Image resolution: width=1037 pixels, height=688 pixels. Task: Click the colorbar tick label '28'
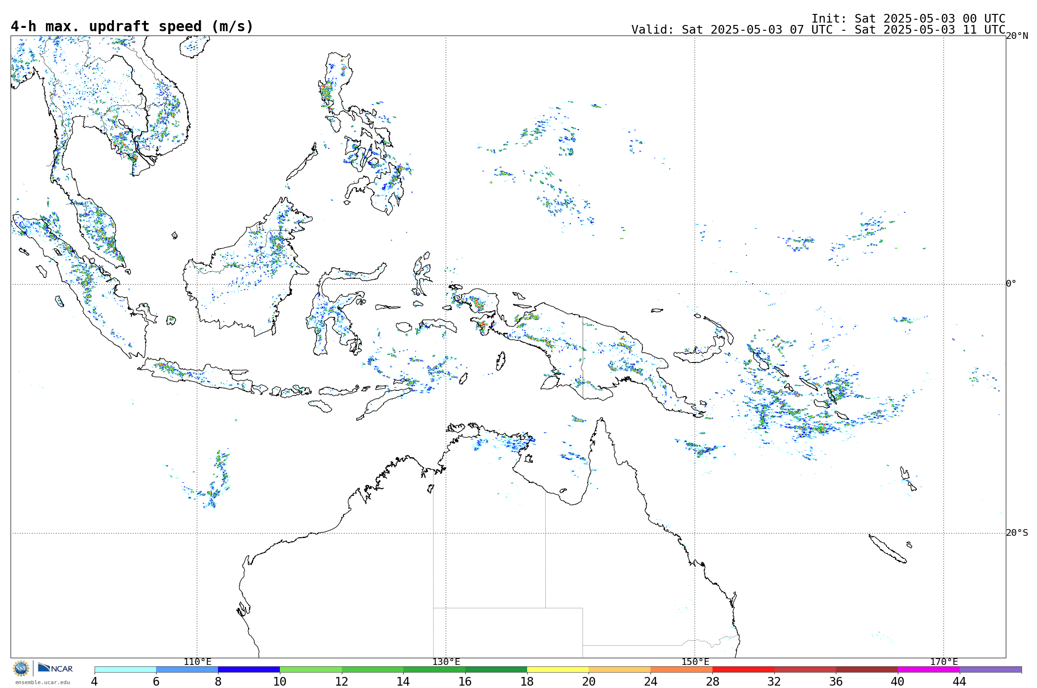[x=712, y=682]
